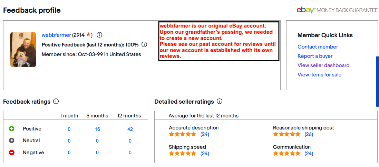Click the eBay Money Back Guarantee logo
The height and width of the screenshot is (167, 379).
click(337, 10)
